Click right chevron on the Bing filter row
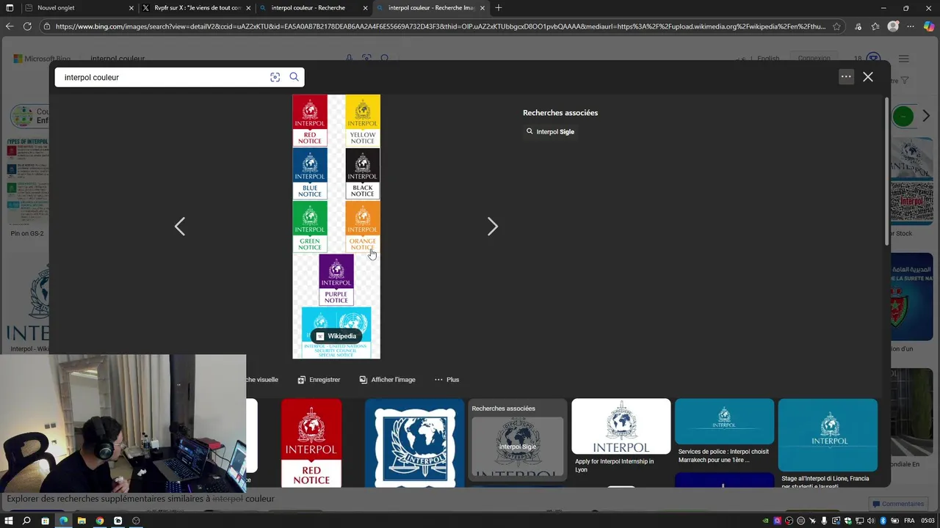940x528 pixels. [926, 116]
